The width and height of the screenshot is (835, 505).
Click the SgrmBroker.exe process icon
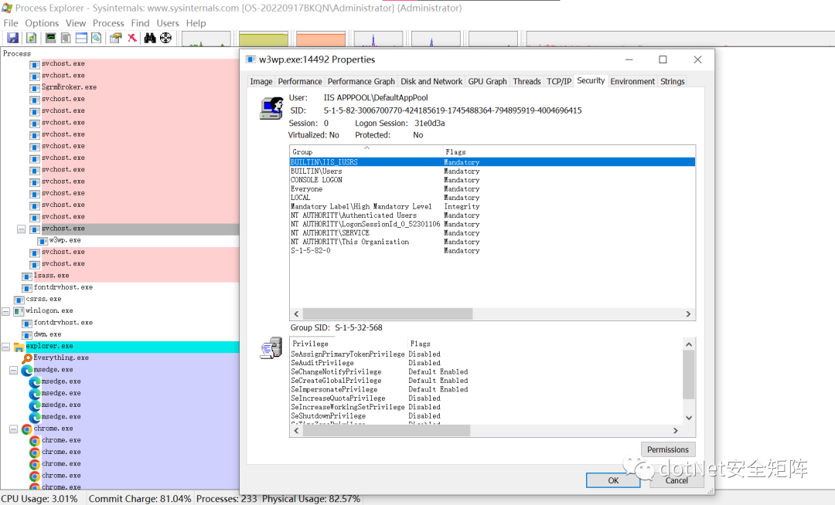tap(35, 88)
